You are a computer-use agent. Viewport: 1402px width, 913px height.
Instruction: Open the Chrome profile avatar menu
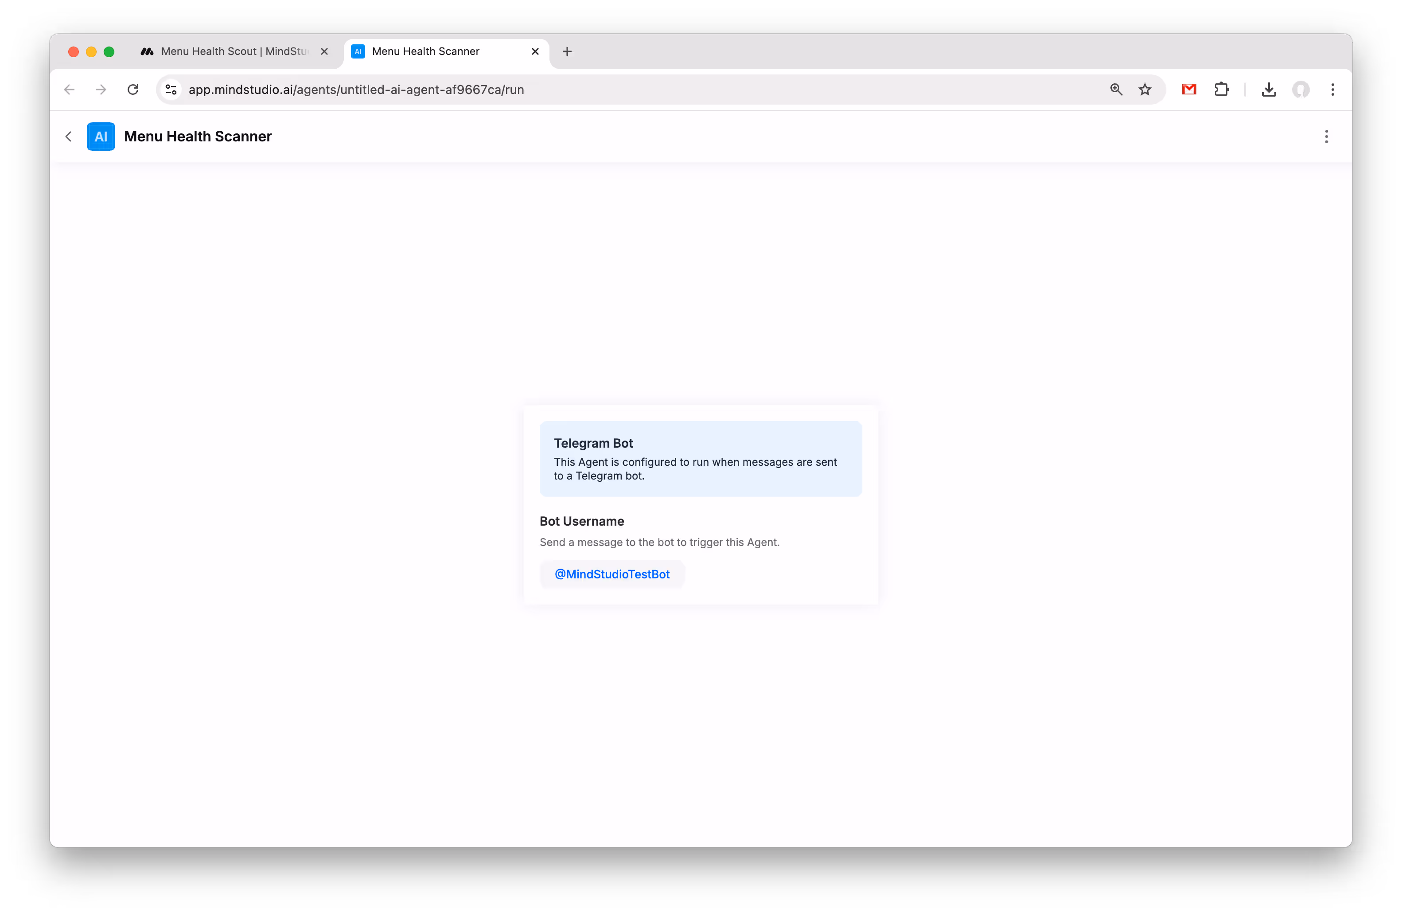coord(1301,90)
